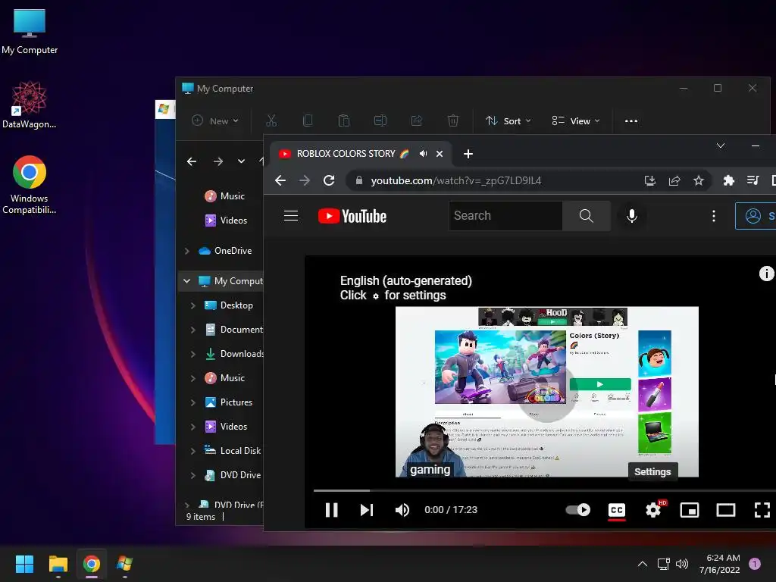Open Chrome extensions puzzle icon

point(728,180)
